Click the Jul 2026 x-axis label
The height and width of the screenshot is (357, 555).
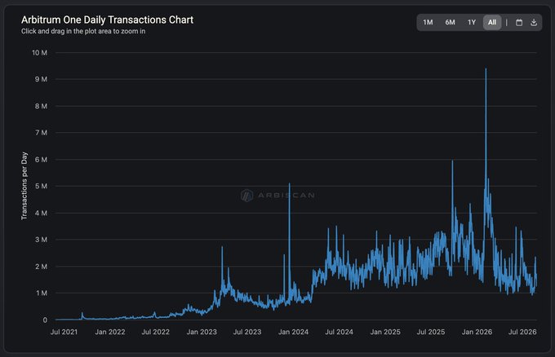[522, 332]
